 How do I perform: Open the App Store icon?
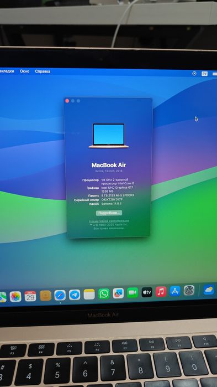click(175, 291)
